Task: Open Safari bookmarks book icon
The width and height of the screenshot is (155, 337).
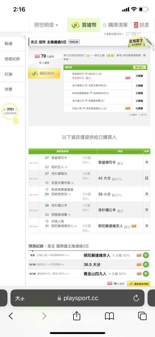Action: pyautogui.click(x=109, y=316)
